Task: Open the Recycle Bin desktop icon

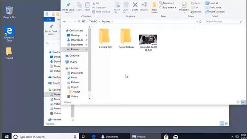Action: [x=9, y=12]
